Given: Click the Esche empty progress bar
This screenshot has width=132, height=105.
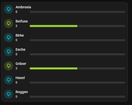Looking at the screenshot, I should pos(77,54).
